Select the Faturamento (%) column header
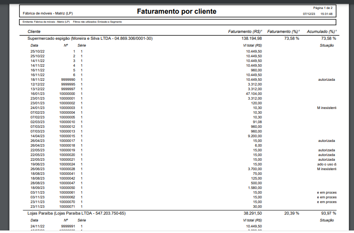Image resolution: width=354 pixels, height=233 pixels. (x=283, y=32)
